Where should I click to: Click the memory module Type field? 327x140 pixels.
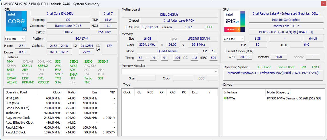175,85
